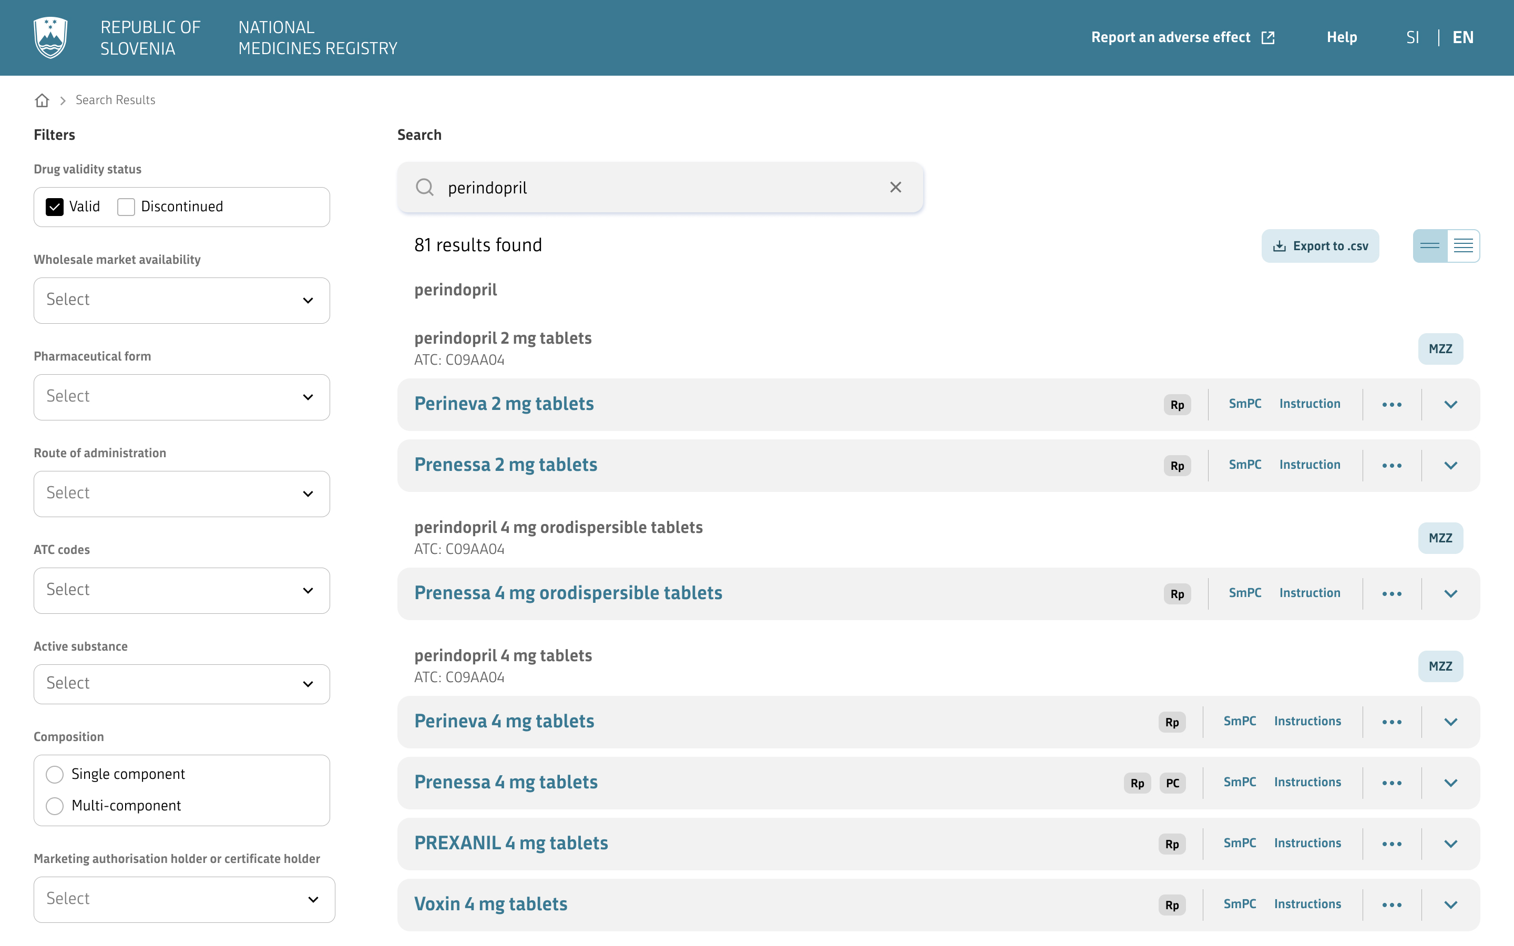The width and height of the screenshot is (1514, 946).
Task: Open Prenessa 4 mg orodispersible tablets link
Action: pos(568,593)
